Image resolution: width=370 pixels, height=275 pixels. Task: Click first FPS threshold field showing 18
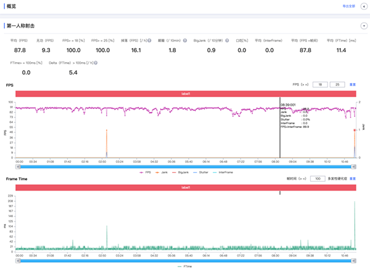[320, 84]
